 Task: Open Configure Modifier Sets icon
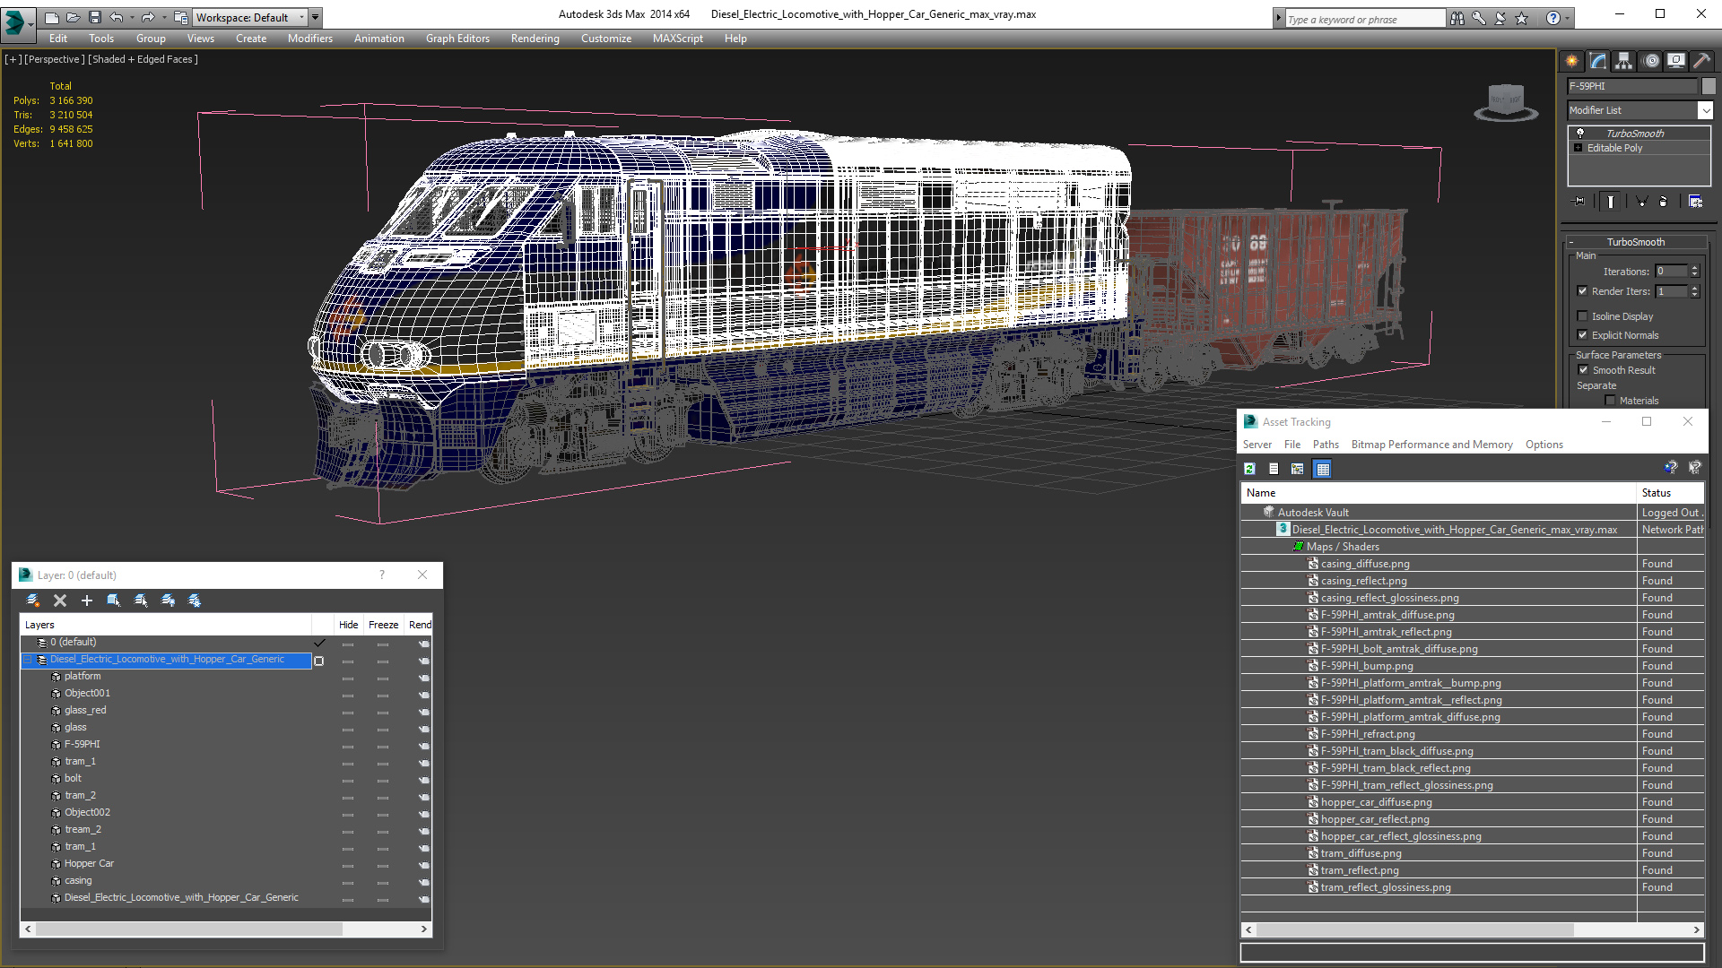tap(1695, 202)
